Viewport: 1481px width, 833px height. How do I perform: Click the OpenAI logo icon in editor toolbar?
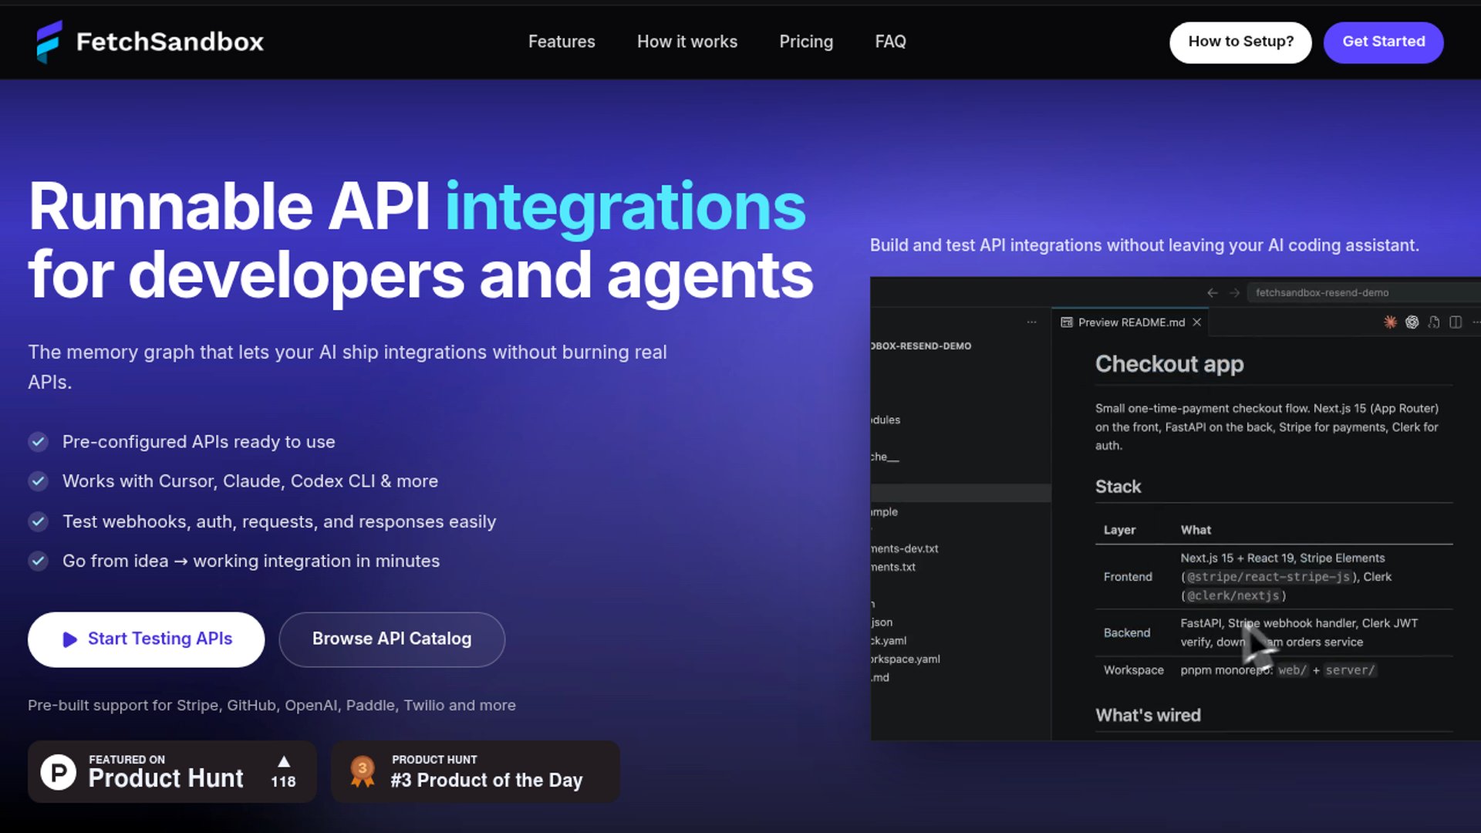(1412, 322)
